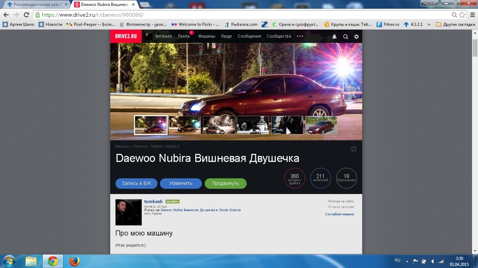This screenshot has height=268, width=478.
Task: Close the Daewoo Nubira browser tab
Action: point(133,4)
